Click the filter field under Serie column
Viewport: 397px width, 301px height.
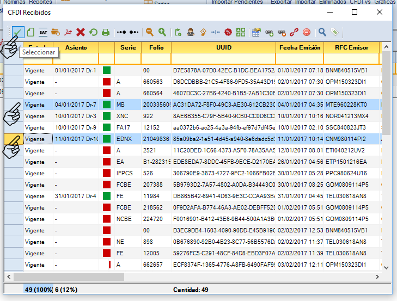pos(127,59)
